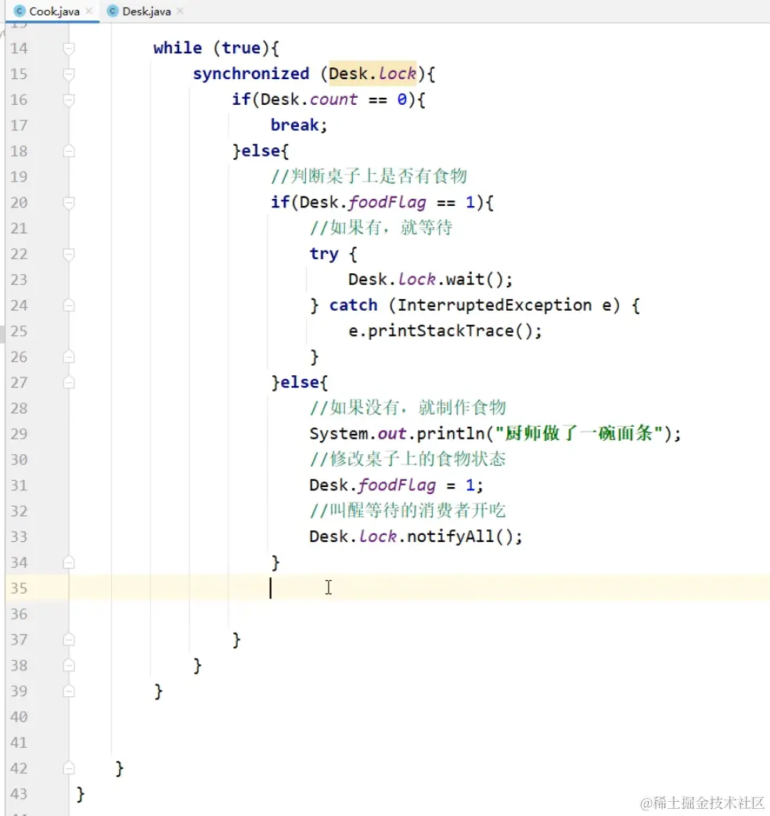This screenshot has height=816, width=770.
Task: Click the fold end marker at line 42
Action: [68, 768]
